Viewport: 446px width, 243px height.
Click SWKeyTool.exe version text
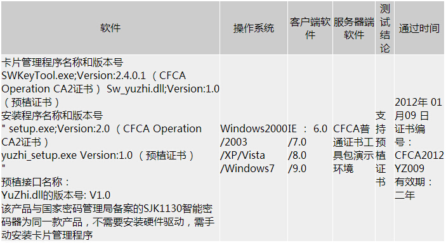pyautogui.click(x=74, y=75)
